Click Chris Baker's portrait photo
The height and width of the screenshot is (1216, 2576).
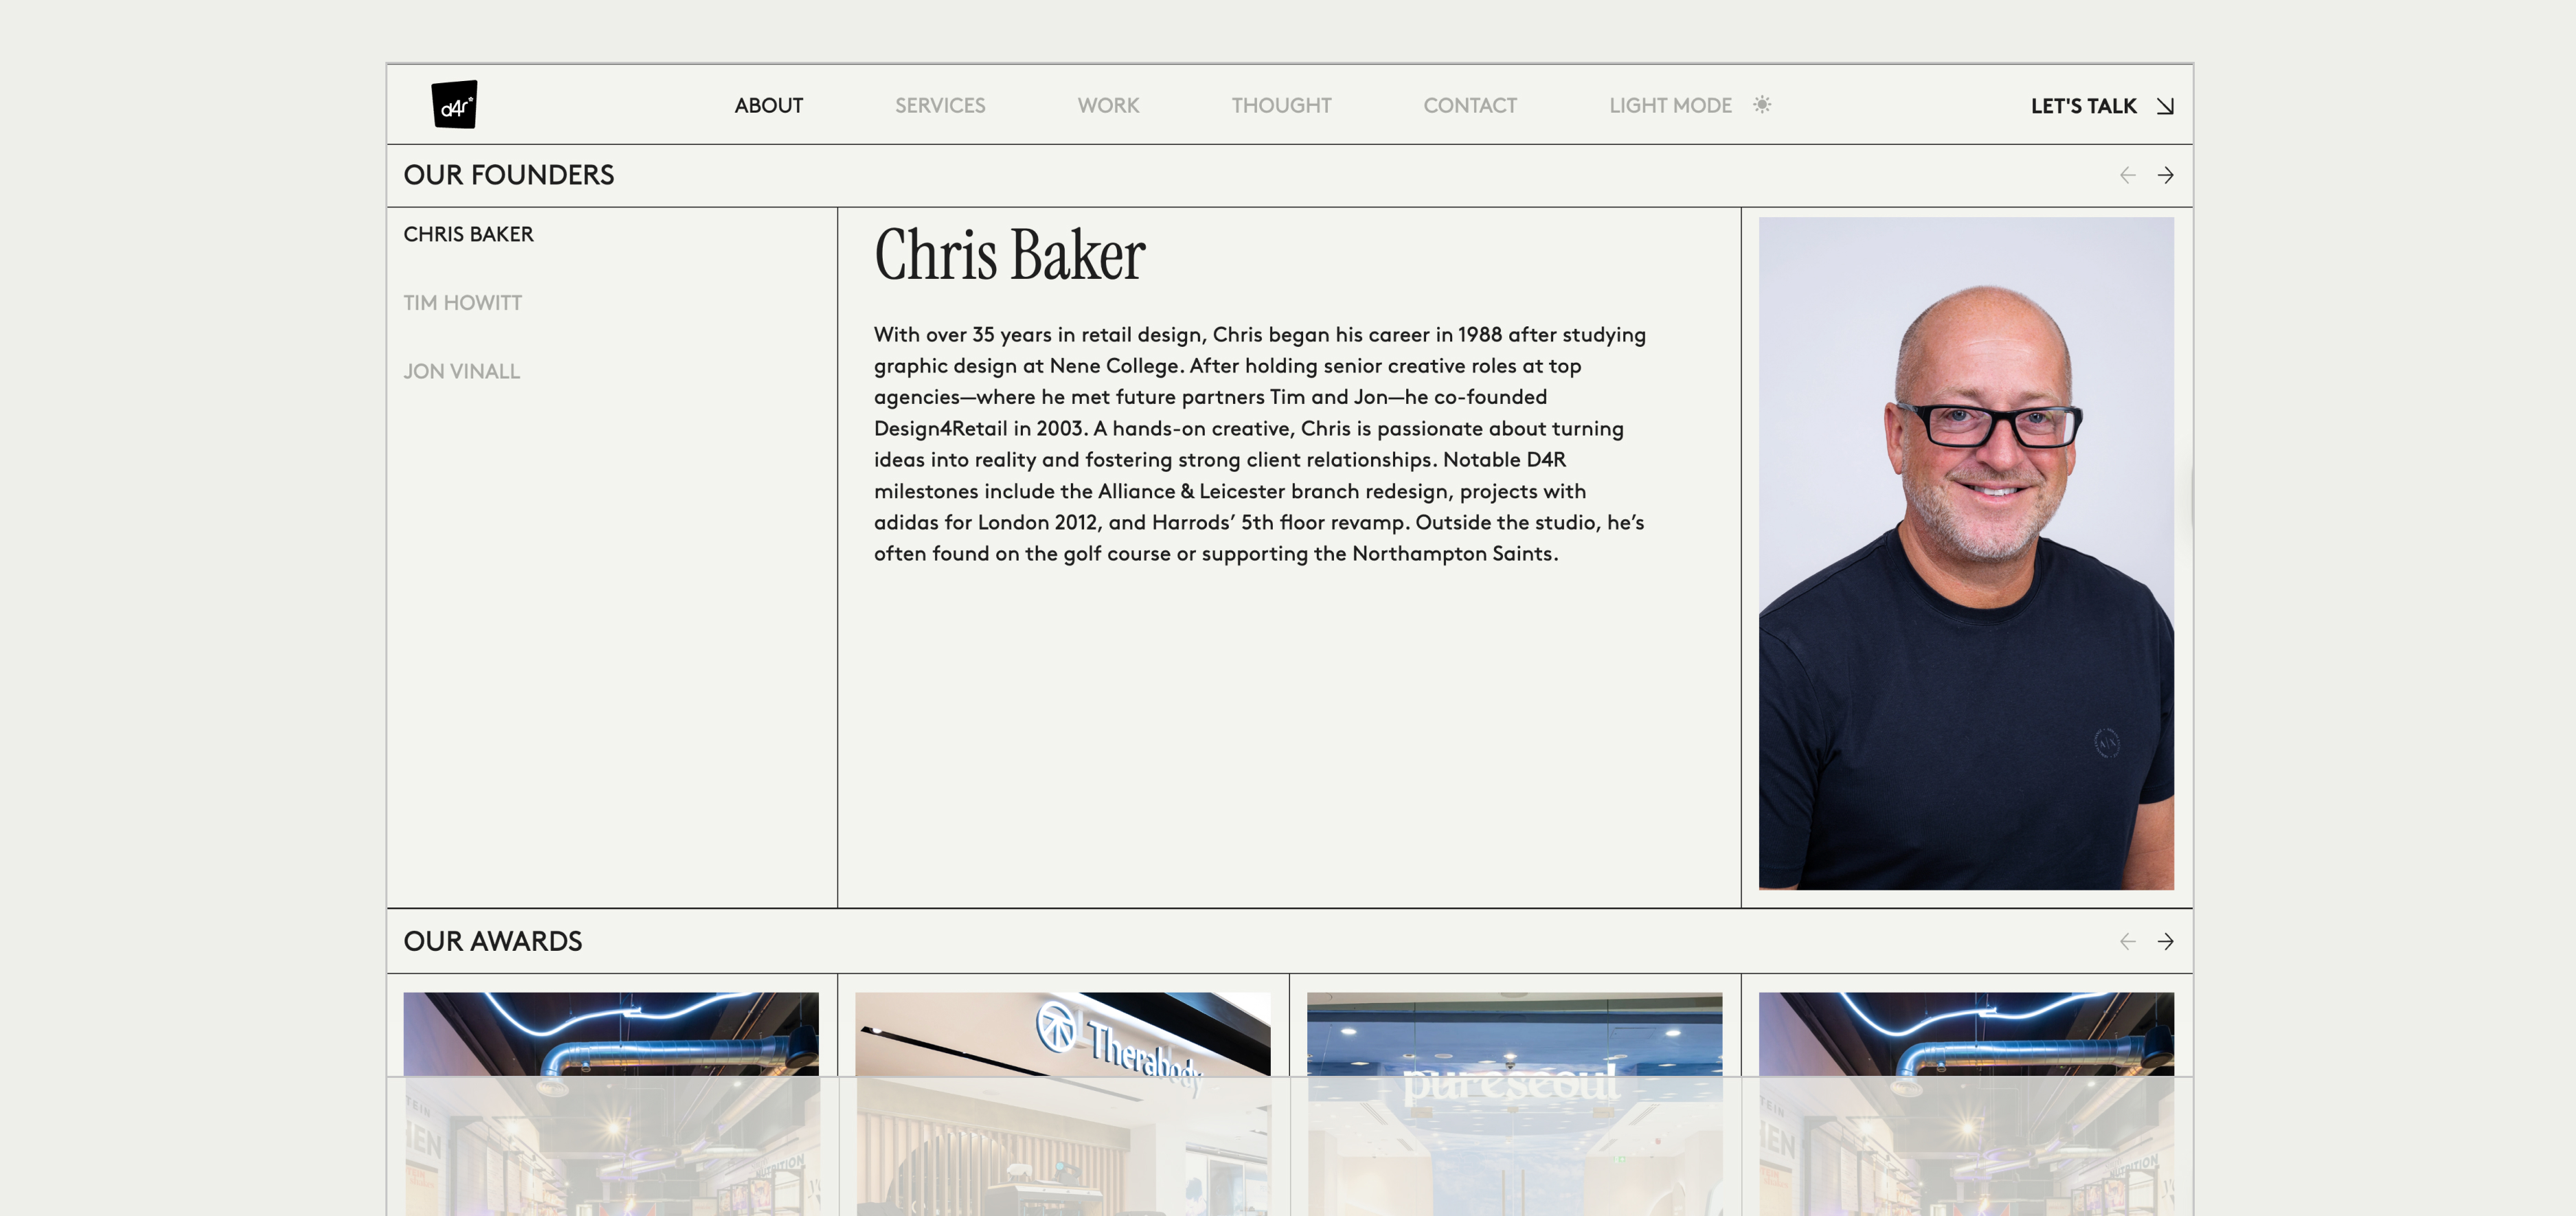1965,553
